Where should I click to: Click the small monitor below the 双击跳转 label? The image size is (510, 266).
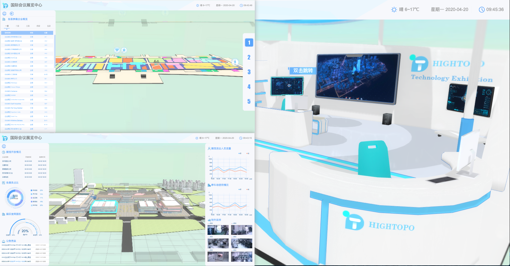[287, 86]
